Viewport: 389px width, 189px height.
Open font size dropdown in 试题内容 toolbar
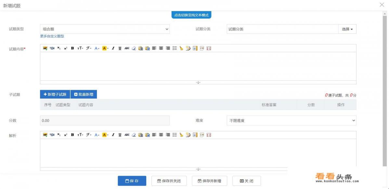pos(80,48)
